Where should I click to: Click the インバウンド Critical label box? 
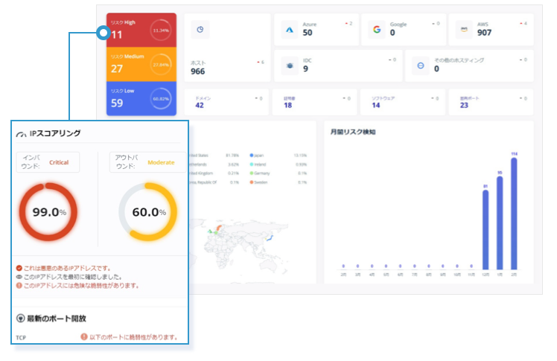point(48,162)
